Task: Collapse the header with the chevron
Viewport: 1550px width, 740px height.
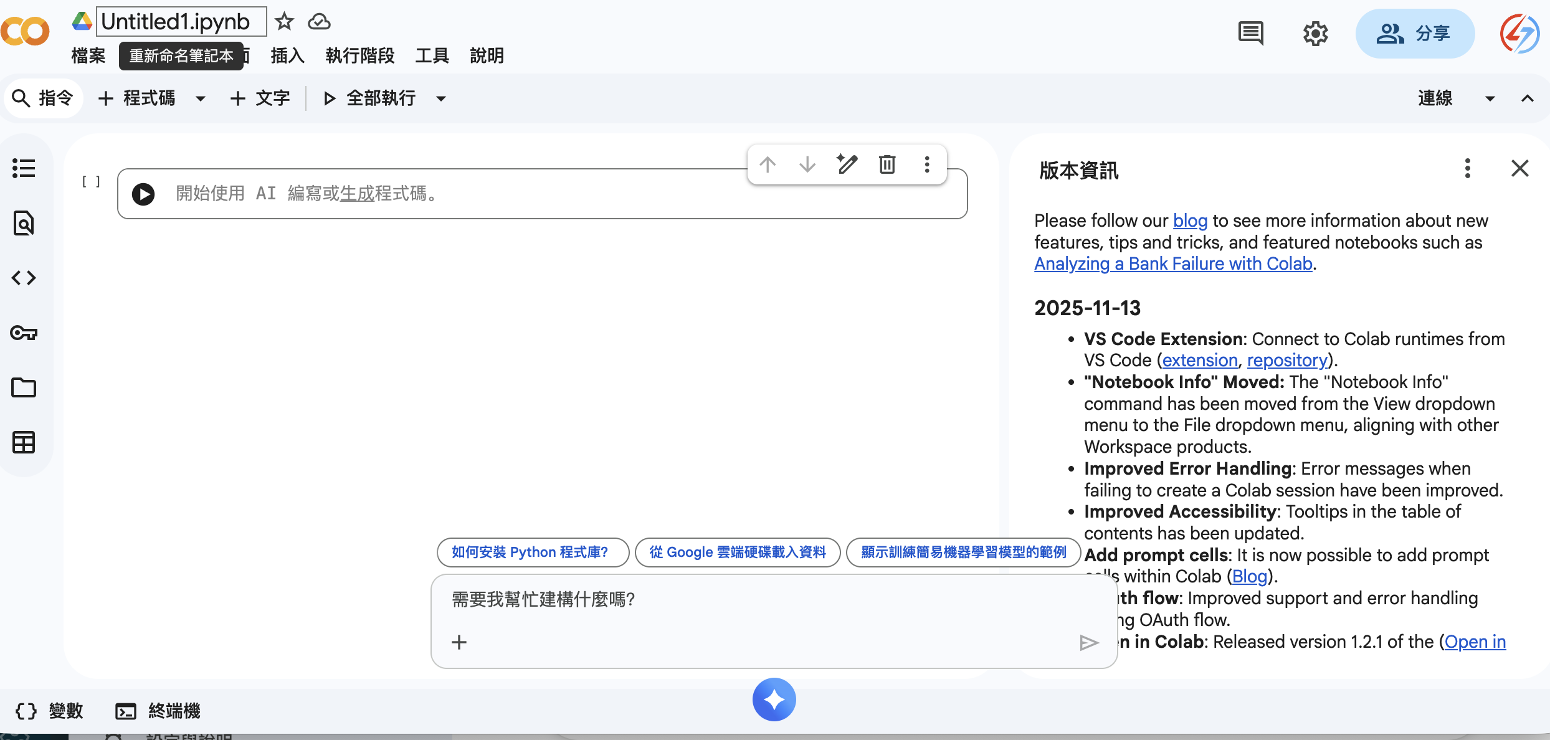Action: (x=1527, y=98)
